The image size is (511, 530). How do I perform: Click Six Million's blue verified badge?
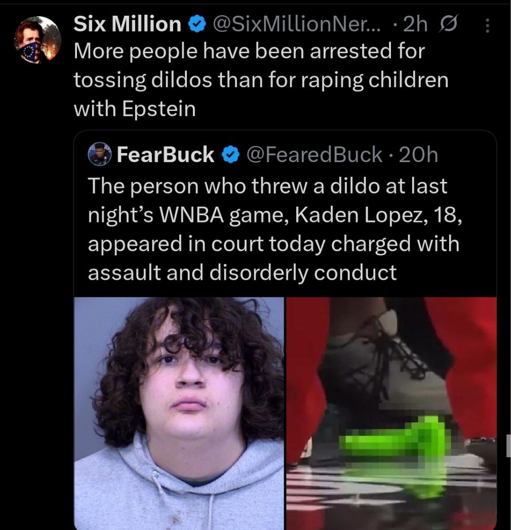(197, 24)
